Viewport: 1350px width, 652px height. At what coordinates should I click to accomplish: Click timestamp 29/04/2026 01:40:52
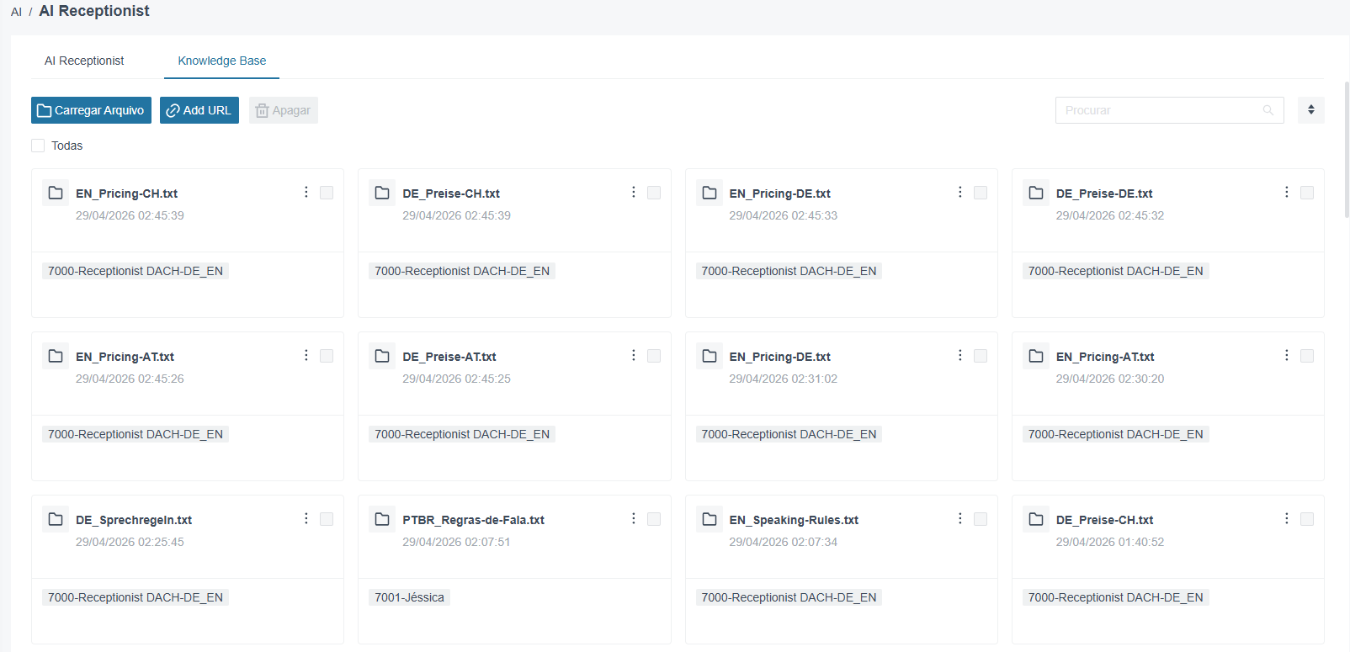(1110, 542)
